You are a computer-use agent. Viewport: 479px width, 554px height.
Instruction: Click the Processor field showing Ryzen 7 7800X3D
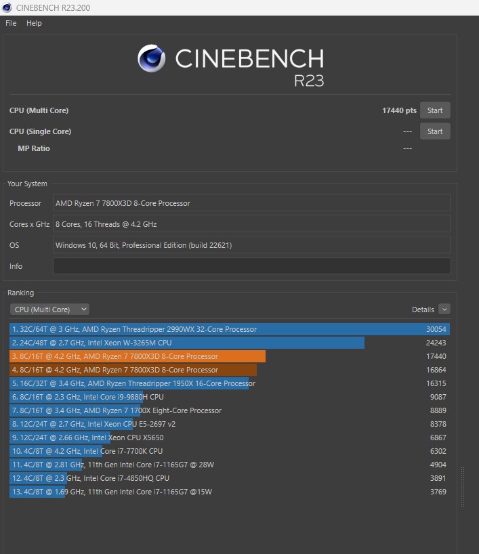tap(252, 203)
